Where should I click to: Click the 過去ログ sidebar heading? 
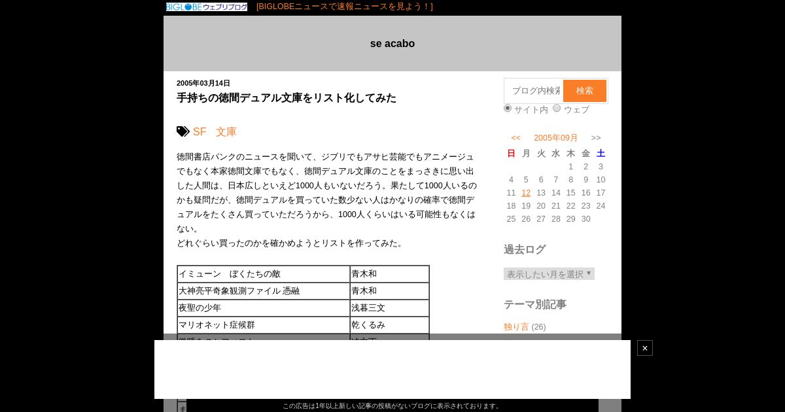pyautogui.click(x=525, y=250)
